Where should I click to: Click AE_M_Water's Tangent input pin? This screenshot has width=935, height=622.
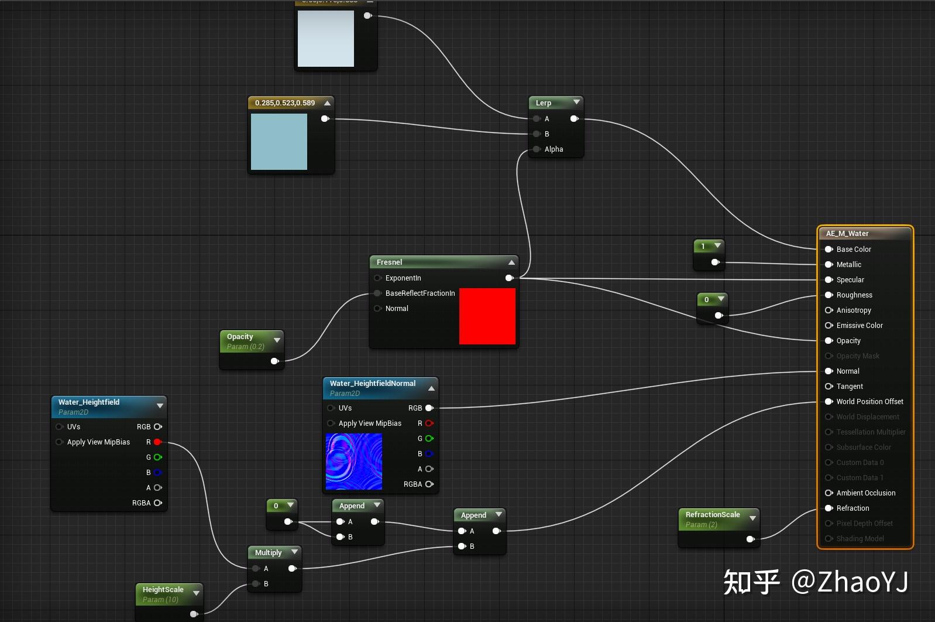[x=829, y=387]
